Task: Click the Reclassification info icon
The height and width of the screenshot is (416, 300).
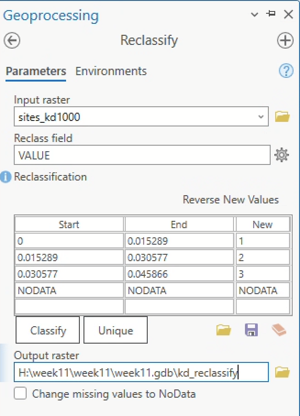Action: [6, 177]
